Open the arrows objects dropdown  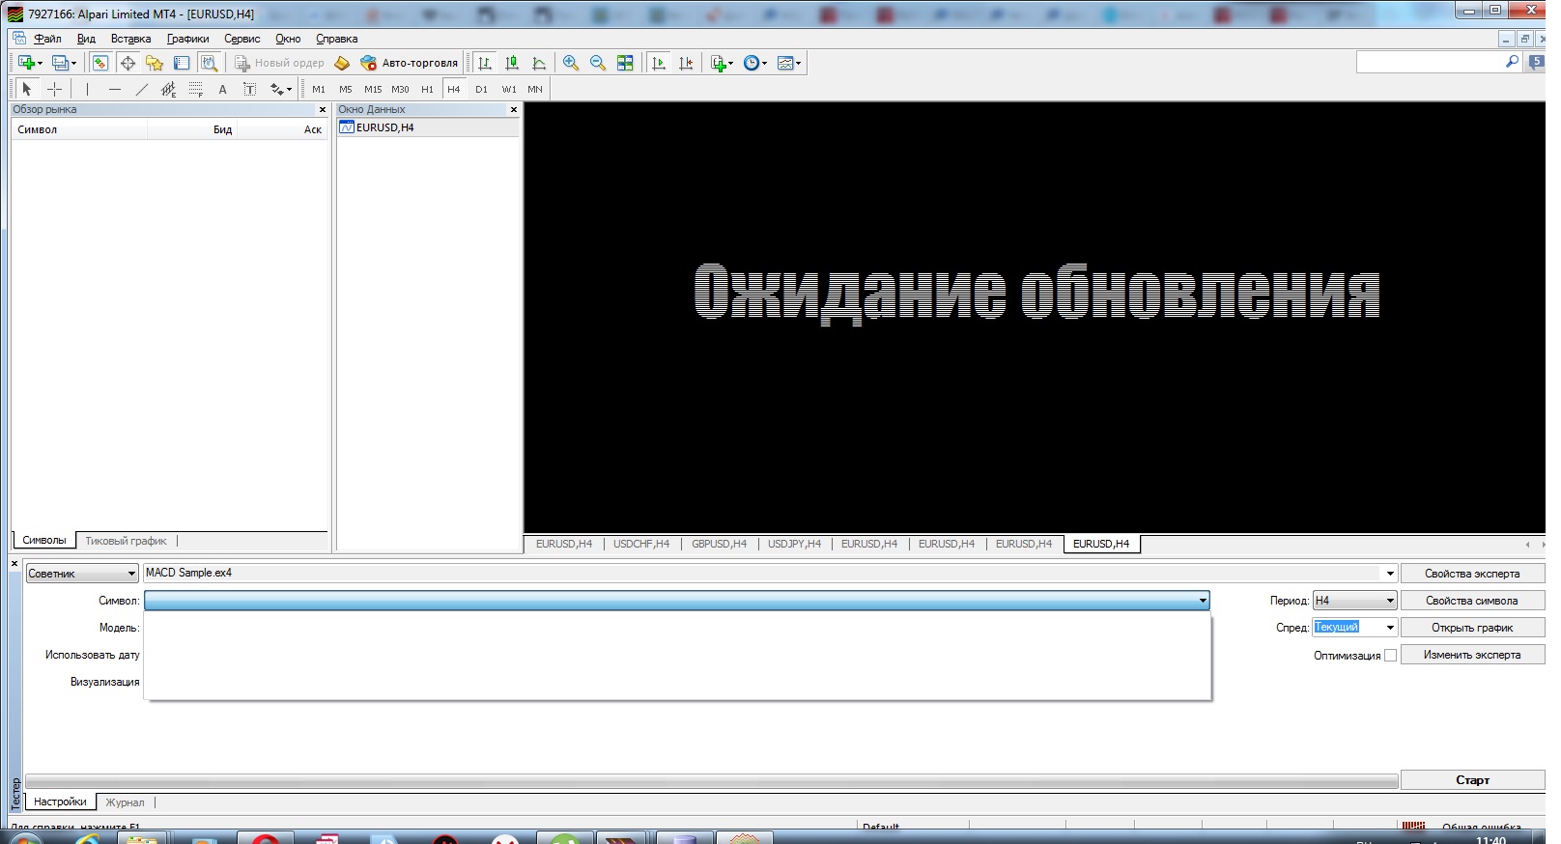coord(280,89)
